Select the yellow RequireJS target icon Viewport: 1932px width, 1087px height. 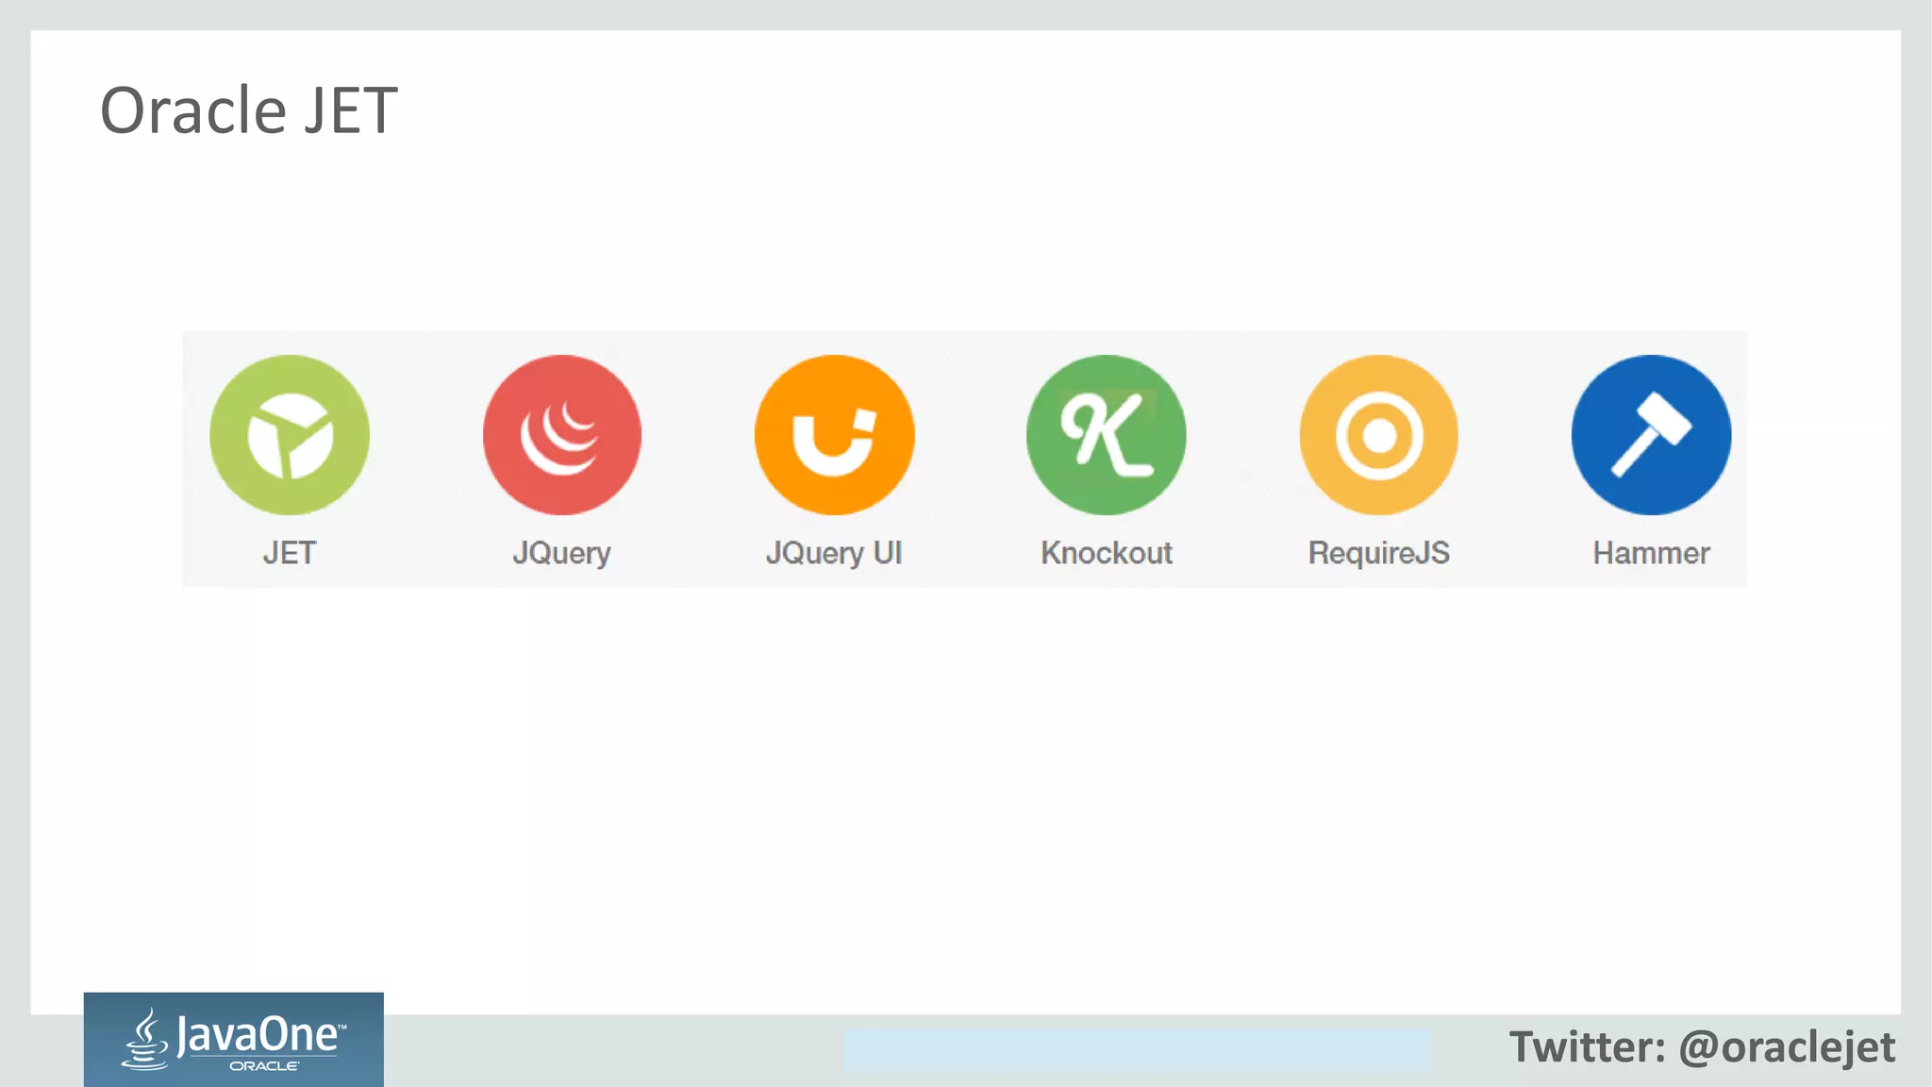click(x=1379, y=435)
